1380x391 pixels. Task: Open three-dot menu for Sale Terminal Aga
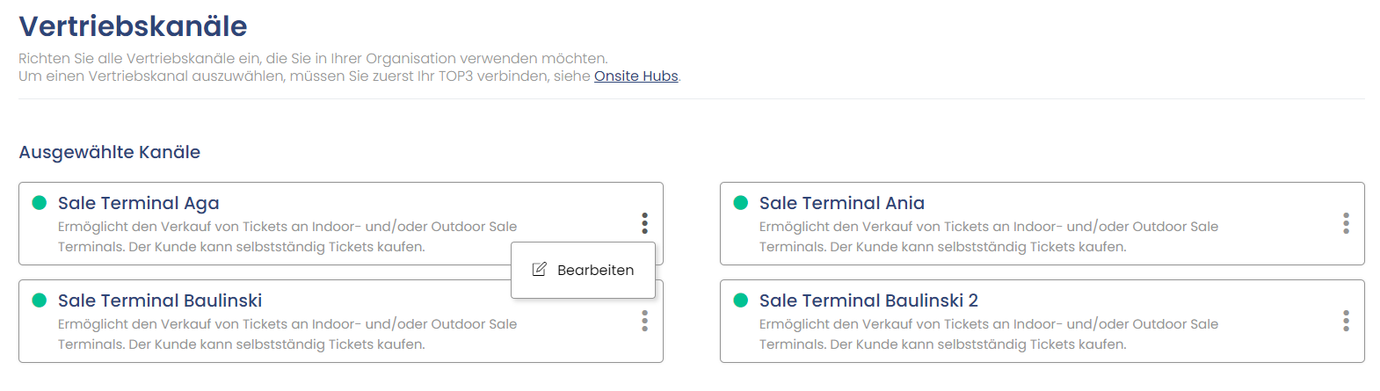[644, 223]
